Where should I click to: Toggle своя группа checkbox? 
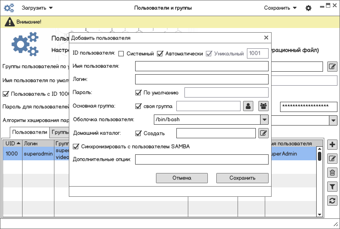coord(138,106)
